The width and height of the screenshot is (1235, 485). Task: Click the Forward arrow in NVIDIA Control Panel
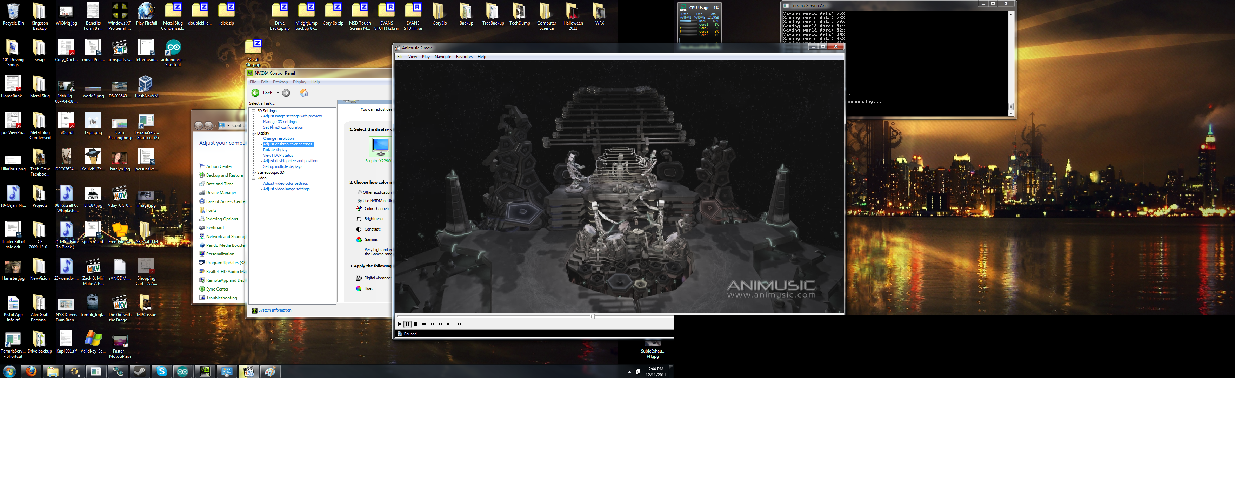coord(286,93)
